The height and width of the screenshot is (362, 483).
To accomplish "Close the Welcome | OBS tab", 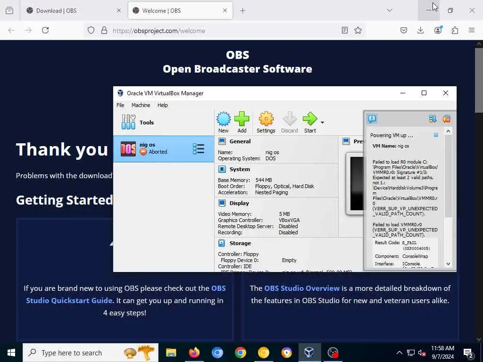I will [225, 10].
